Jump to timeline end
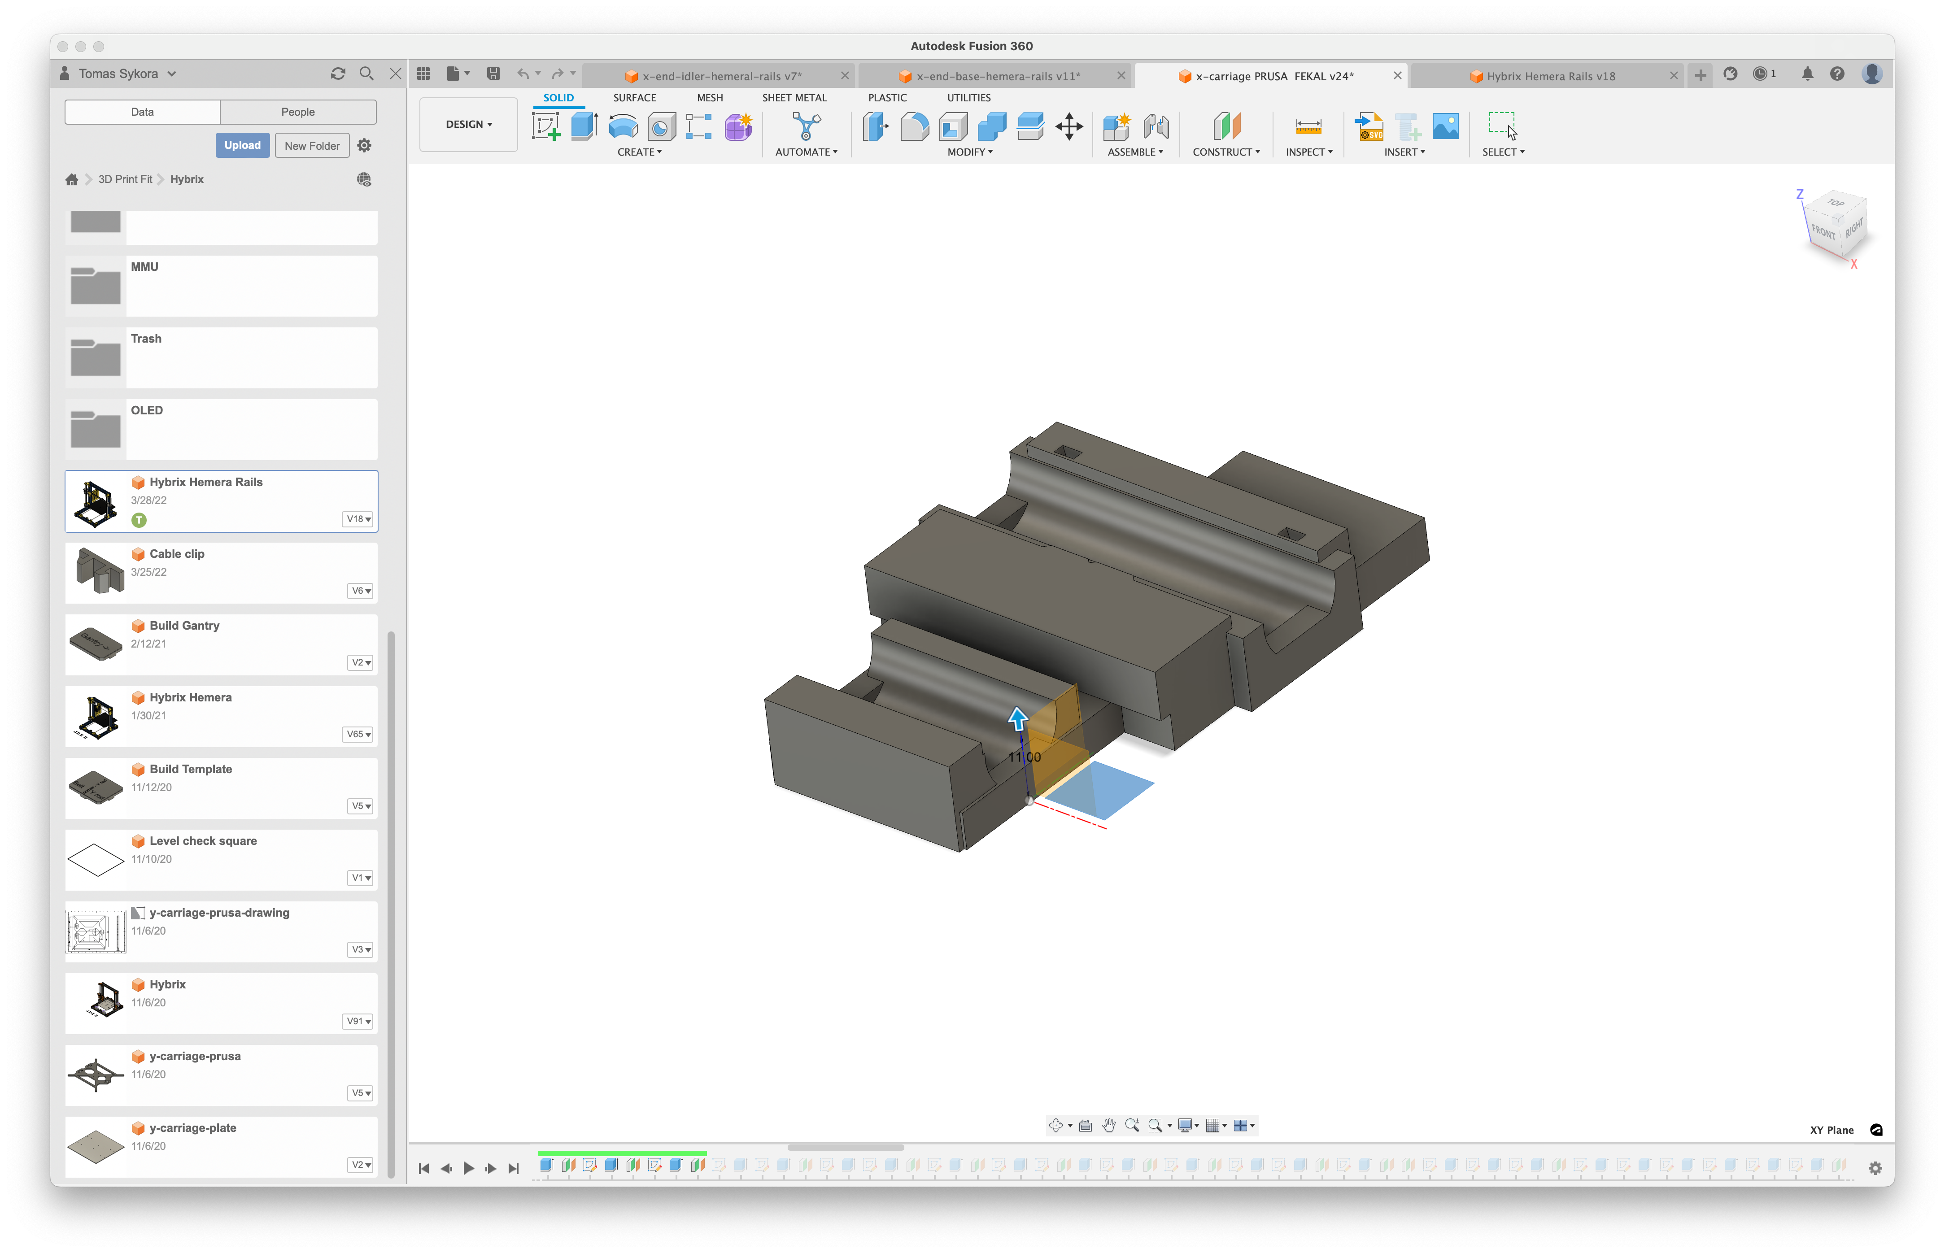This screenshot has height=1253, width=1945. 514,1168
